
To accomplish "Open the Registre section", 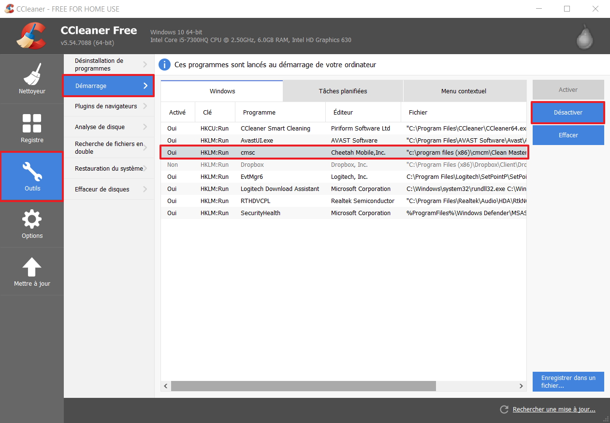I will click(x=32, y=128).
